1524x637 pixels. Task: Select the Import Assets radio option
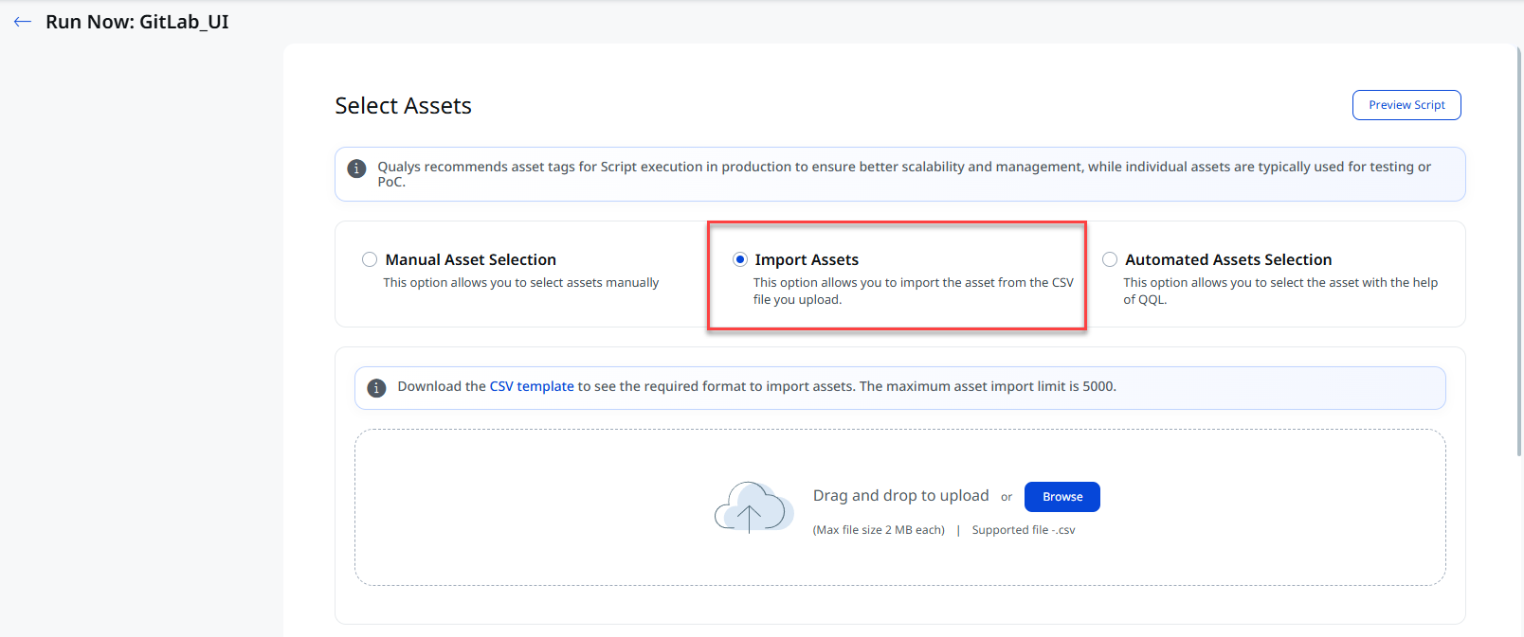pyautogui.click(x=740, y=259)
